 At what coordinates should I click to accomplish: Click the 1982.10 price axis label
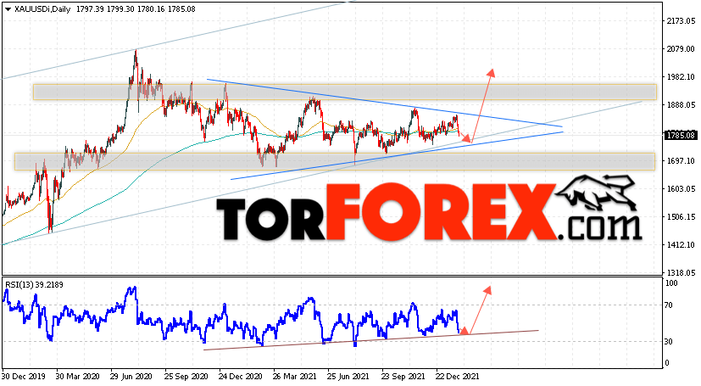tap(681, 77)
